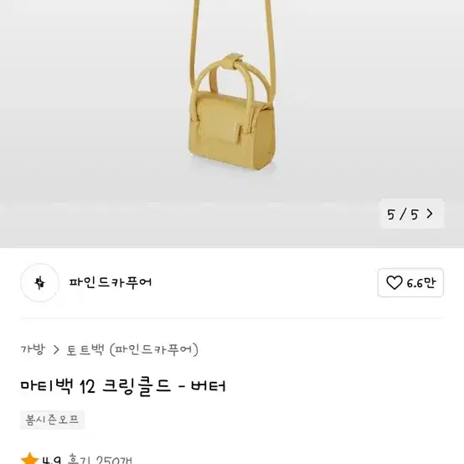Screen dimensions: 464x464
Task: Click the breadcrumb chevron separator
Action: coord(56,350)
